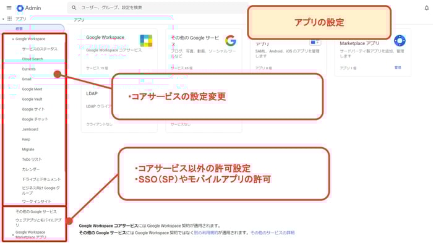
Task: Open ワーク インサイト settings
Action: click(x=36, y=202)
